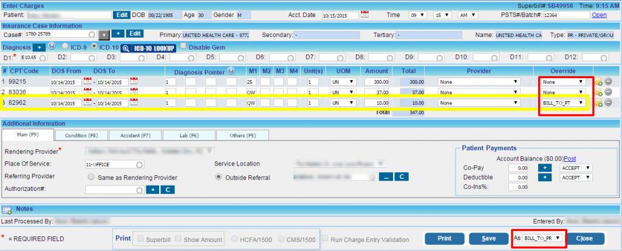Viewport: 622px width, 251px height.
Task: Open the Co-Pay ACCEPT dropdown
Action: coord(576,167)
